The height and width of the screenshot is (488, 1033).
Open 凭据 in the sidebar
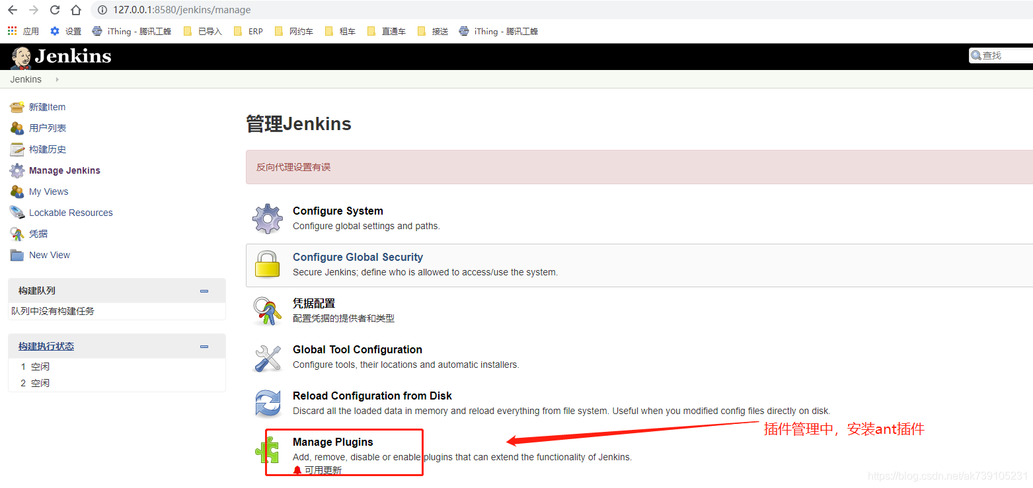pos(38,234)
